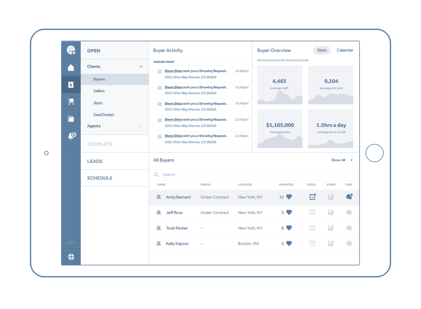This screenshot has width=421, height=309.
Task: Click the event icon for Jeff Ross
Action: tap(331, 213)
